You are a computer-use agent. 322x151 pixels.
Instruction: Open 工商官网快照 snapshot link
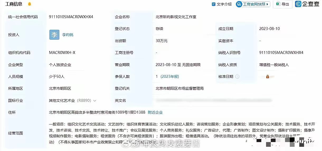coord(253,4)
